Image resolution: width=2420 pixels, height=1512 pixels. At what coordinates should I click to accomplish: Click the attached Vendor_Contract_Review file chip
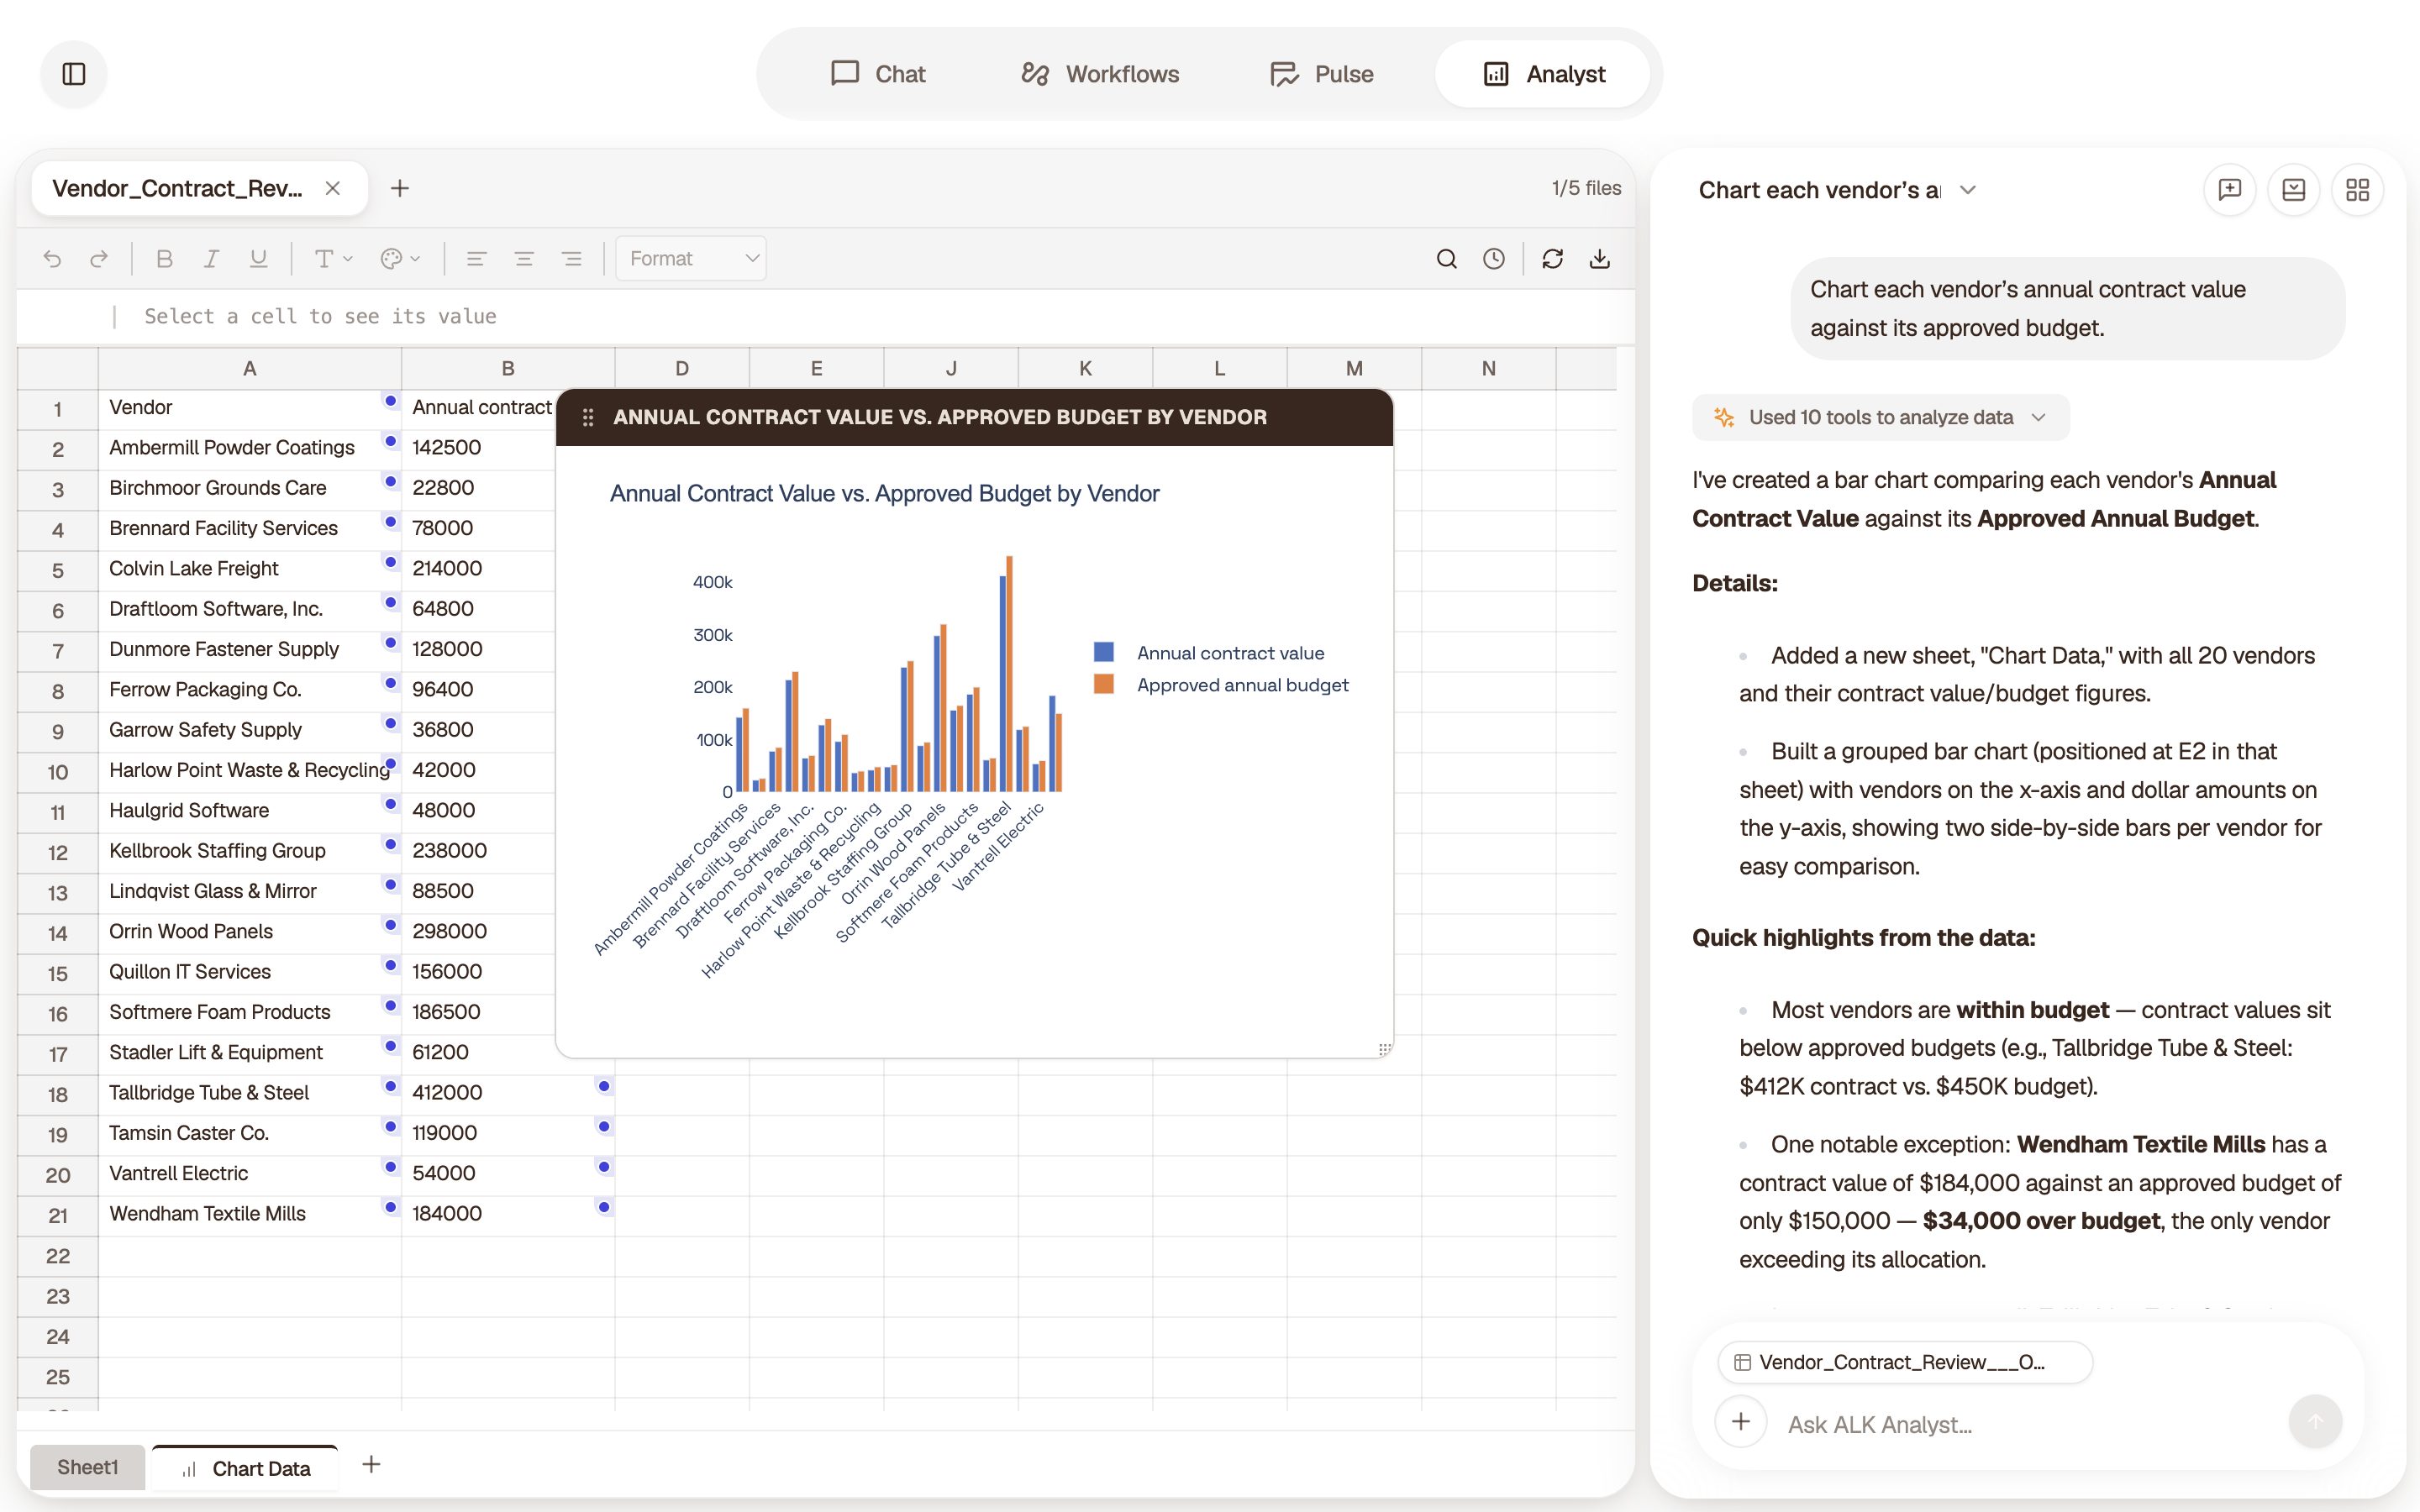click(x=1904, y=1362)
